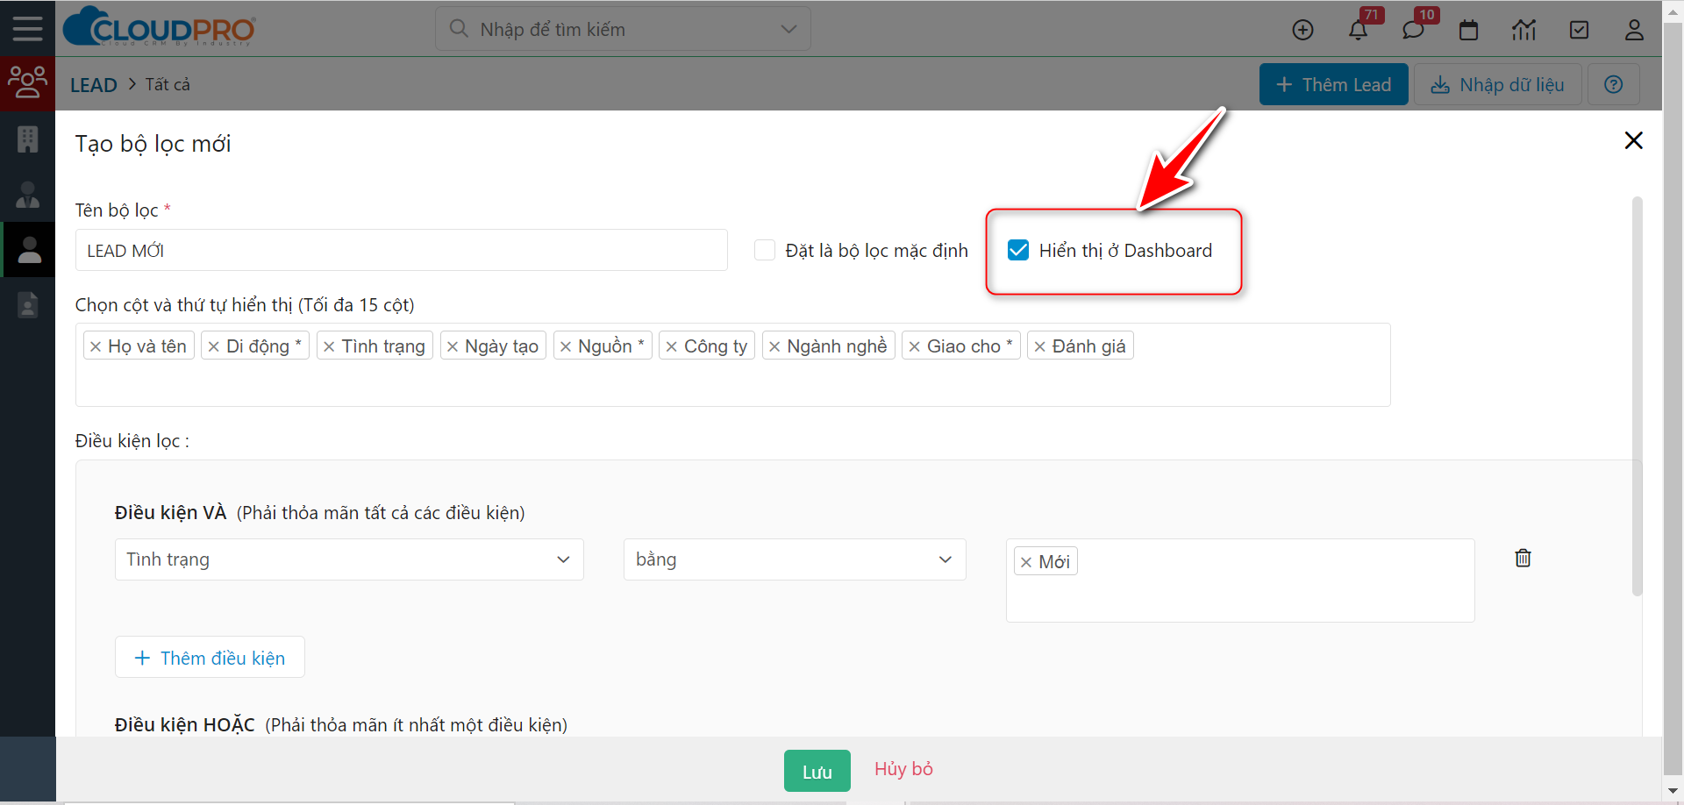Viewport: 1684px width, 805px height.
Task: Open chat messages icon
Action: click(x=1412, y=30)
